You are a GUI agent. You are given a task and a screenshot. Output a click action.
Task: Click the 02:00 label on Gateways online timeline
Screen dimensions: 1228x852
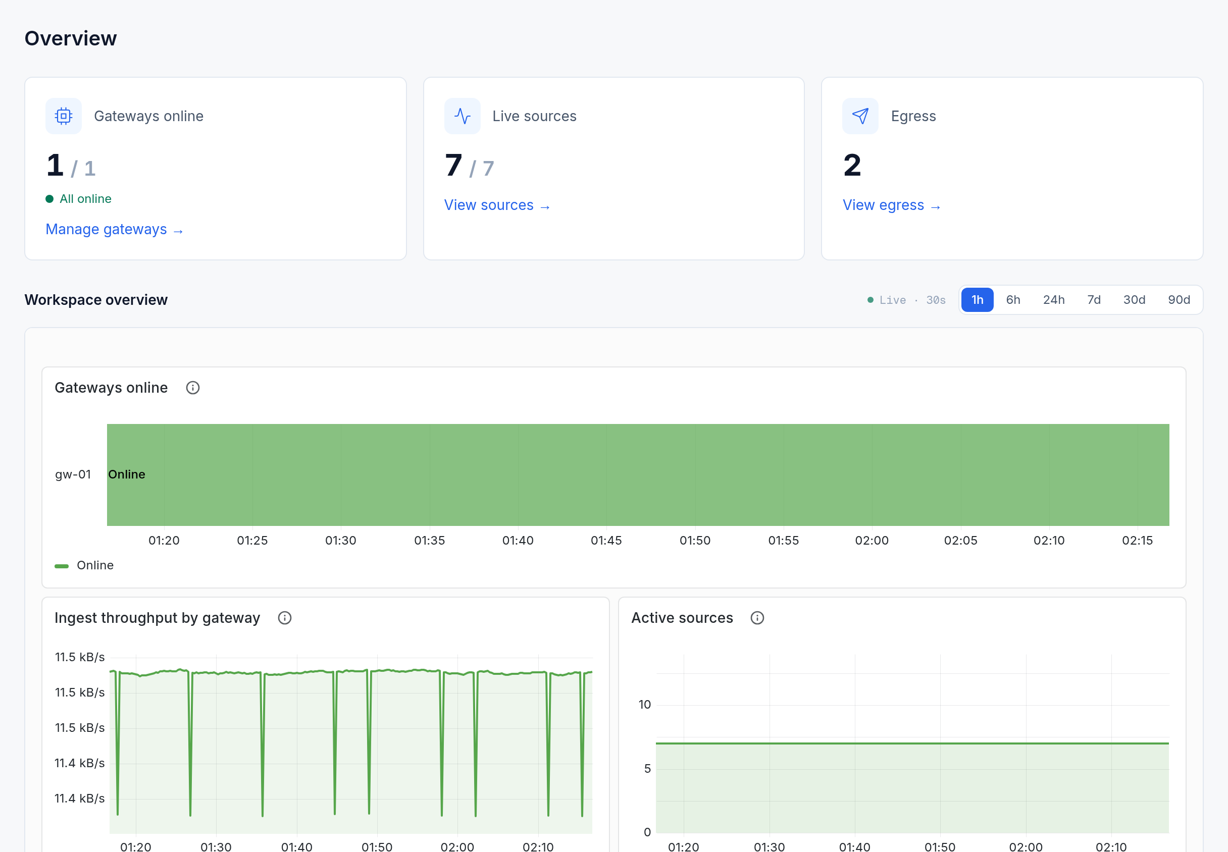[872, 540]
